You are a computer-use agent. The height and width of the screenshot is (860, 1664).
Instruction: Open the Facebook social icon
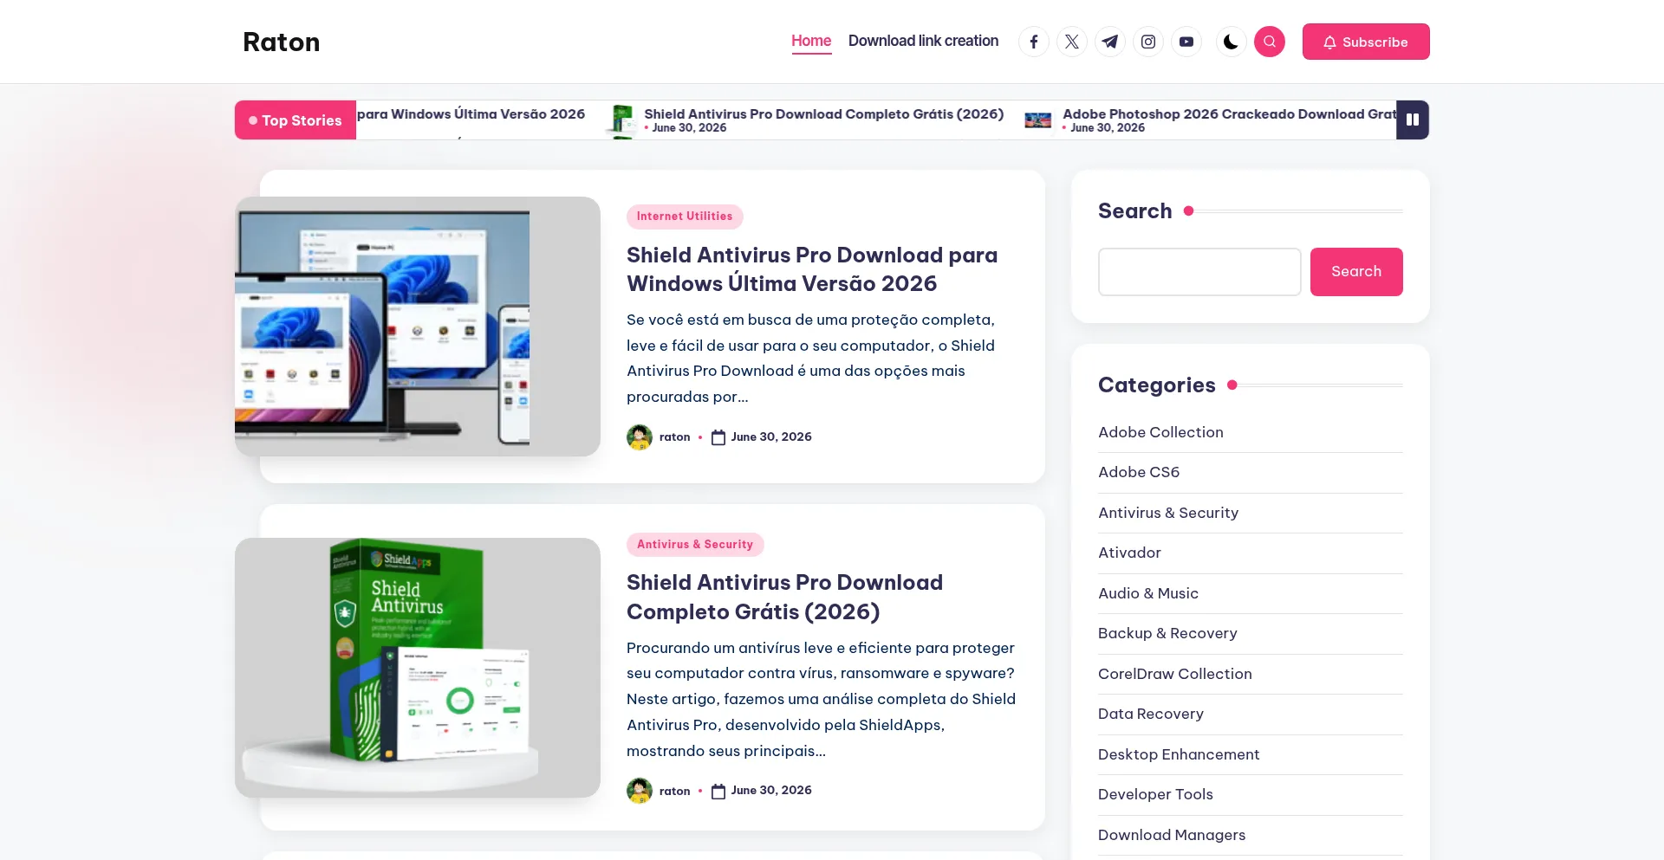1034,42
